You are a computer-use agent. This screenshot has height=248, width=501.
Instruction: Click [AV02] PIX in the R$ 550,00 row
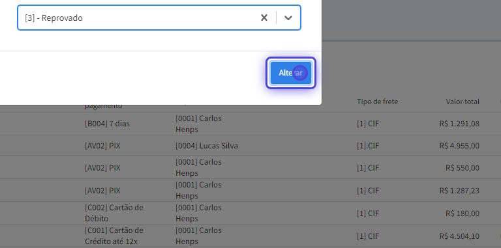(x=102, y=168)
